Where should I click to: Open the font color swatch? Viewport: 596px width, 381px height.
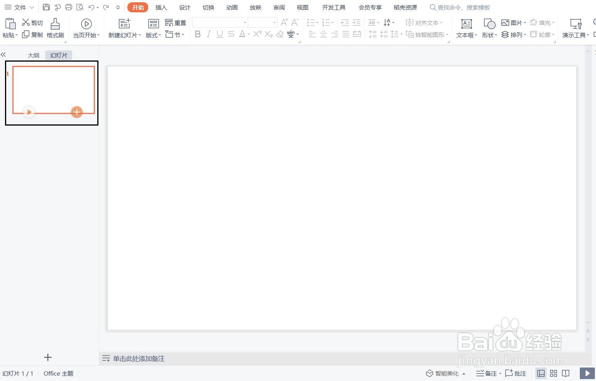click(x=242, y=34)
